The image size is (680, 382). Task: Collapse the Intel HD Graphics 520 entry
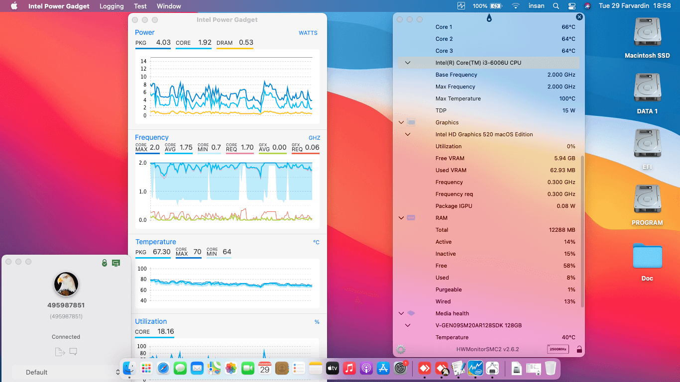[407, 134]
